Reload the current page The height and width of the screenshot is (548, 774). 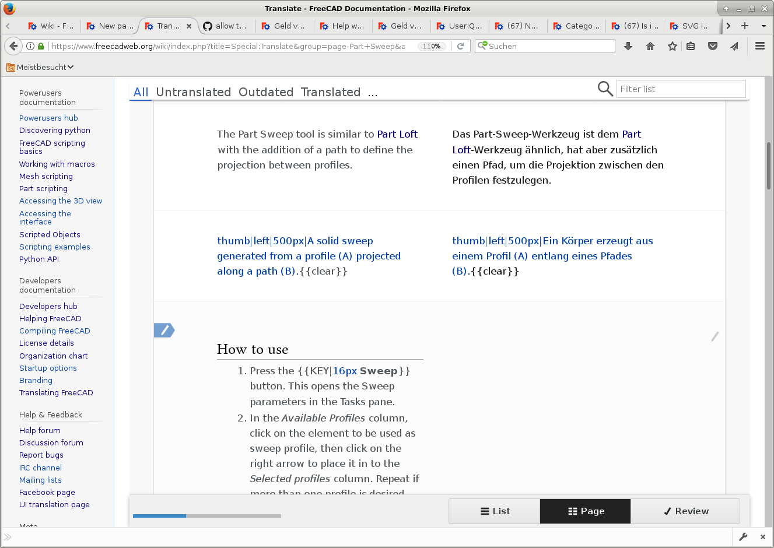460,46
